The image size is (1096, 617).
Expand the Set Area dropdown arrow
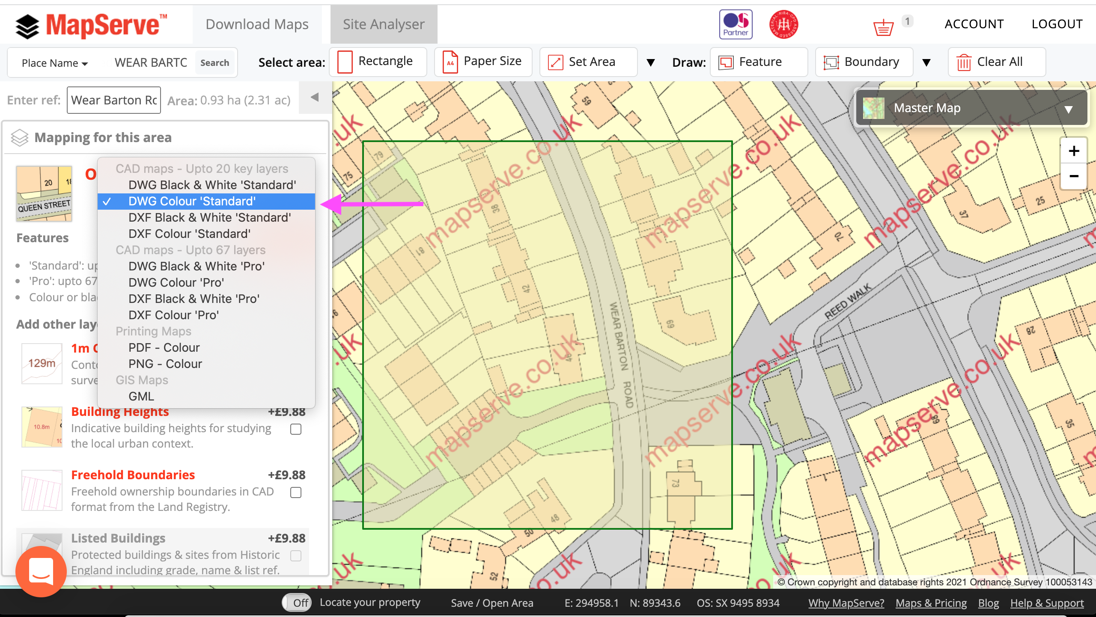(649, 62)
